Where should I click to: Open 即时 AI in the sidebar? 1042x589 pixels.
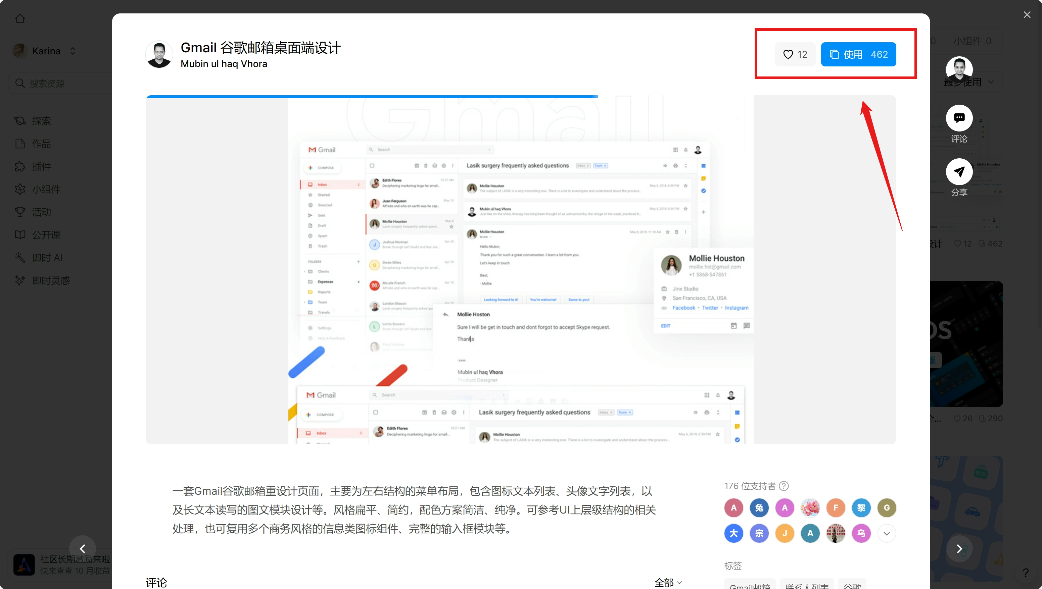[39, 257]
